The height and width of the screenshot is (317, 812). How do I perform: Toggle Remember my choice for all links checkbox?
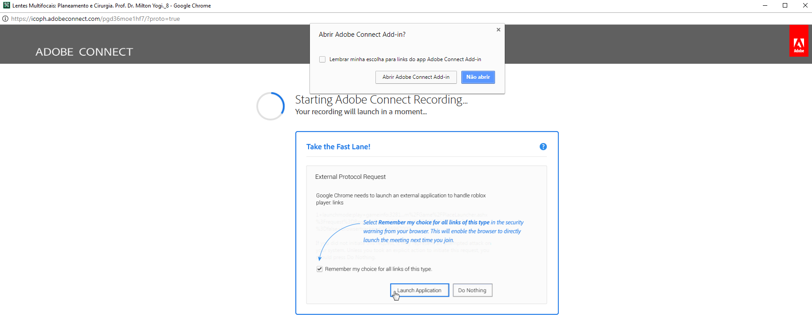pos(320,269)
